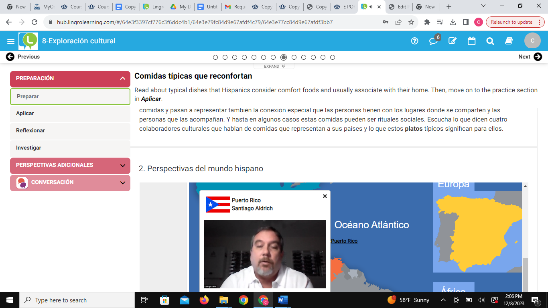Image resolution: width=548 pixels, height=308 pixels.
Task: Open the hamburger navigation menu
Action: [x=11, y=41]
